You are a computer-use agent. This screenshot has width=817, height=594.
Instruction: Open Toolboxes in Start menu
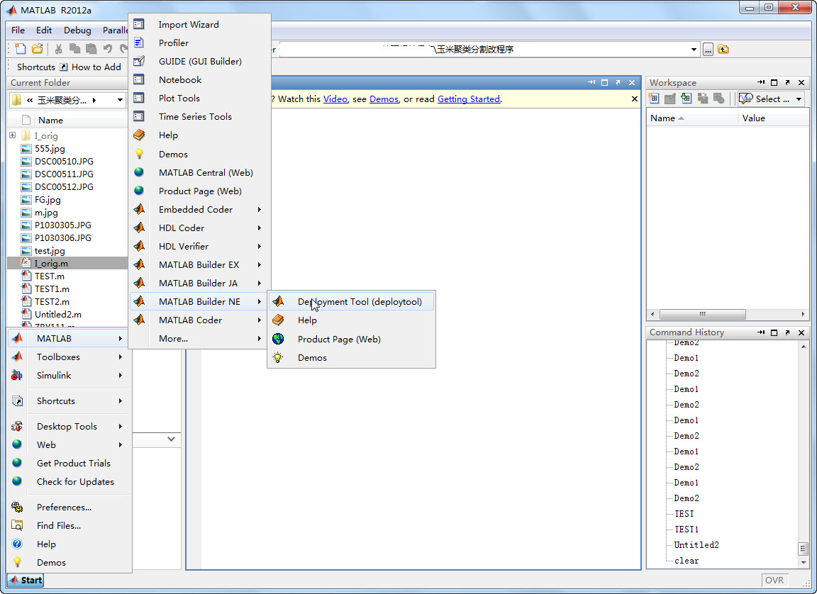(x=68, y=357)
